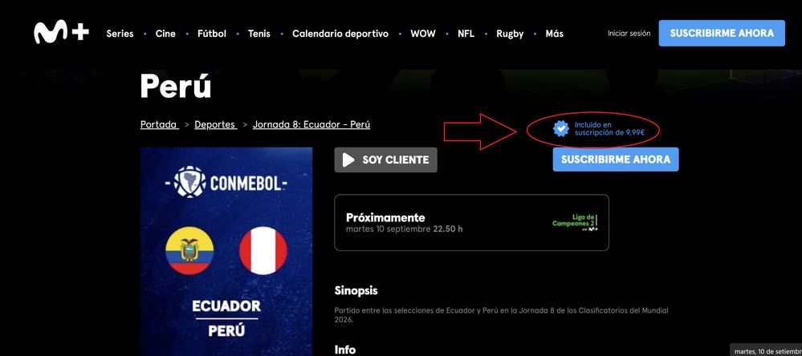
Task: Click the CONMEBOL logo on the poster
Action: (x=226, y=182)
